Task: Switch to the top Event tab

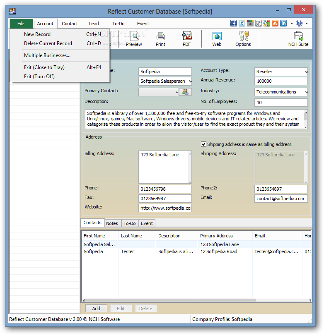Action: (143, 24)
